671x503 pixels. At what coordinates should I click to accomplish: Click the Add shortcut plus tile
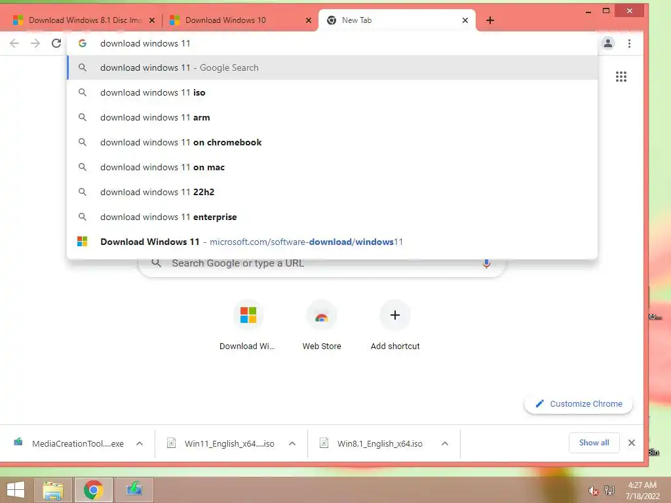395,325
